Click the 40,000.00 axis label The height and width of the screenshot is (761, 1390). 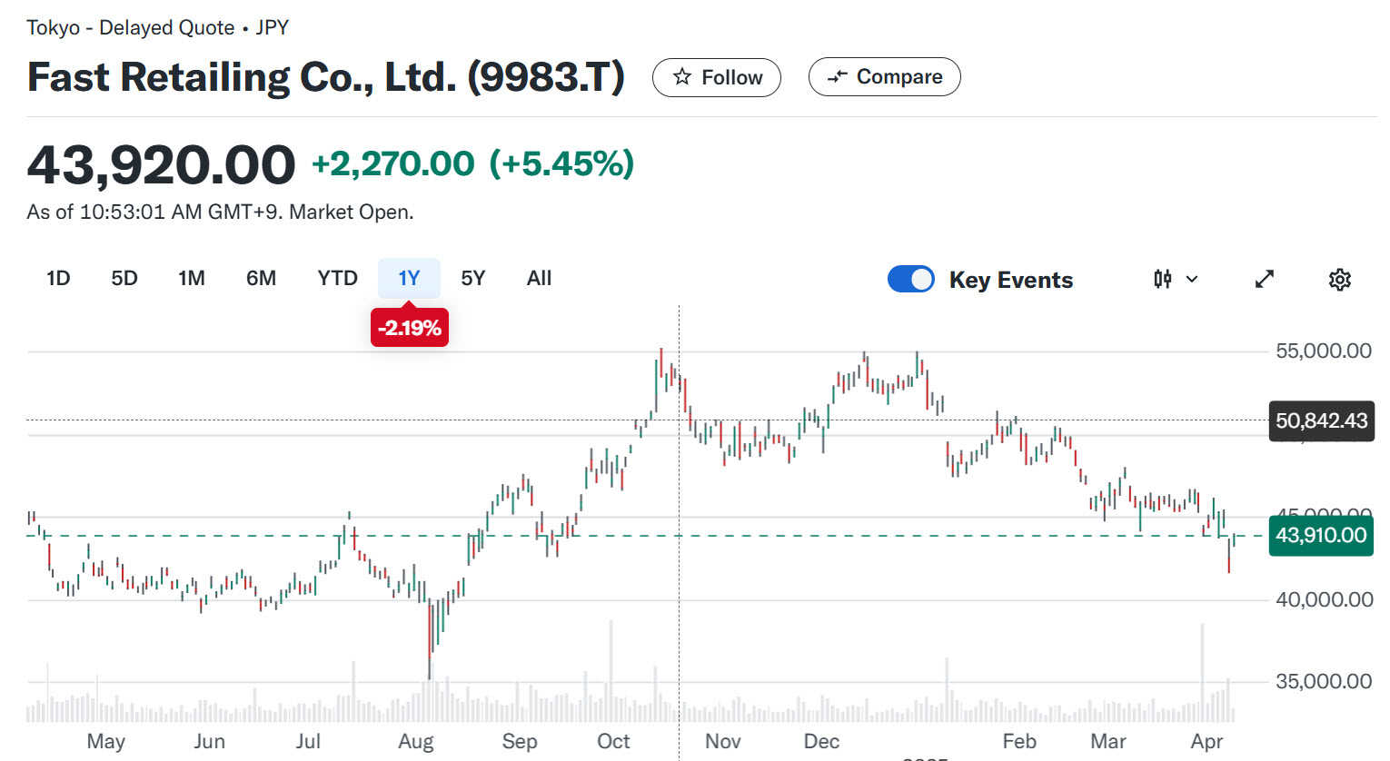point(1324,599)
